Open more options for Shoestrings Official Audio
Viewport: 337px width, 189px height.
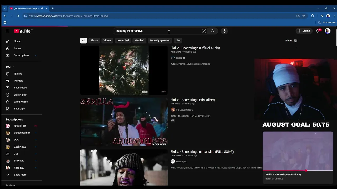(296, 48)
